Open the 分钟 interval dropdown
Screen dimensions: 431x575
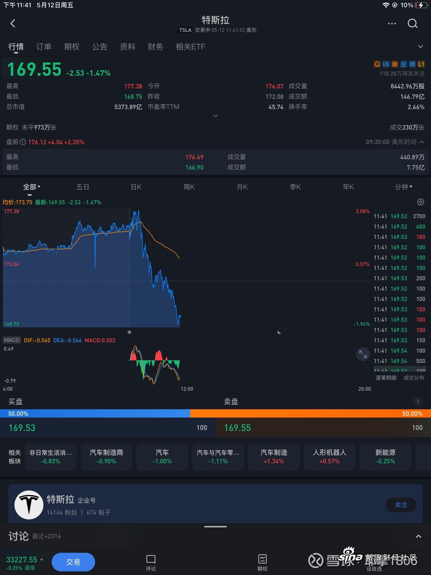[x=403, y=187]
